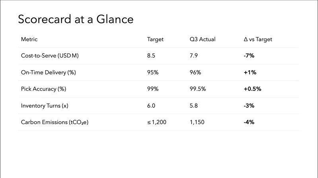Image resolution: width=318 pixels, height=178 pixels.
Task: Select the Carbon Emissions (tCO₂e) label
Action: point(54,122)
